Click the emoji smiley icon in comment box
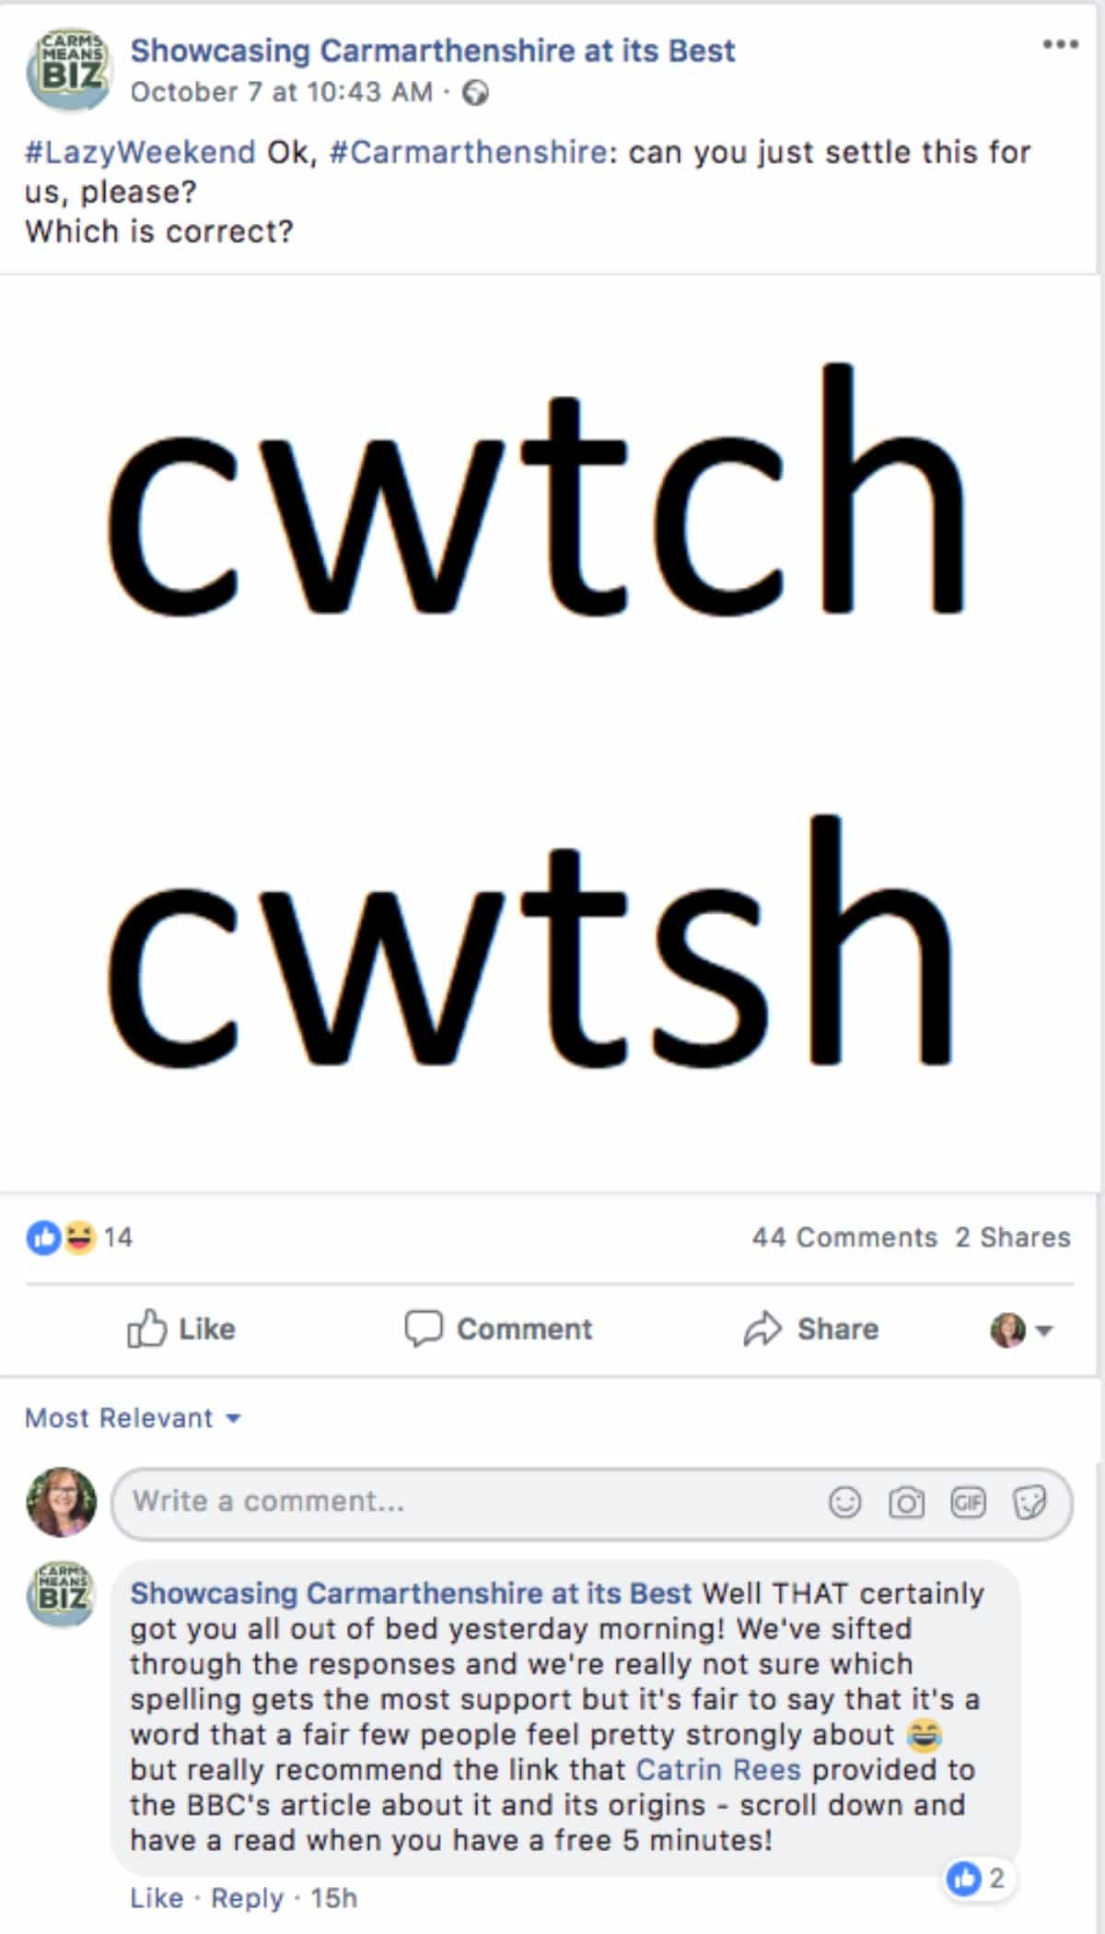 844,1503
